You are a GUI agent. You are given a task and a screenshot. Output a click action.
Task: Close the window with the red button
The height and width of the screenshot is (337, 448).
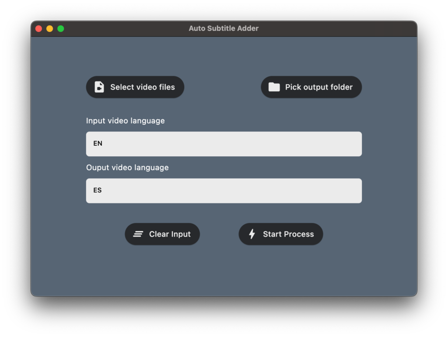(x=38, y=28)
